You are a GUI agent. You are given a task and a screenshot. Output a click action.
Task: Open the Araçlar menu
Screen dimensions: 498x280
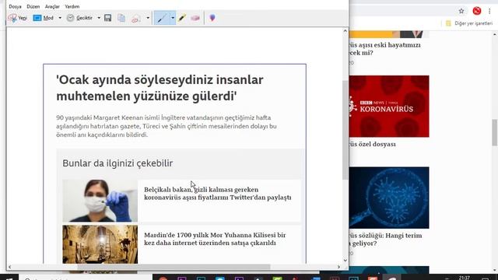pyautogui.click(x=52, y=6)
